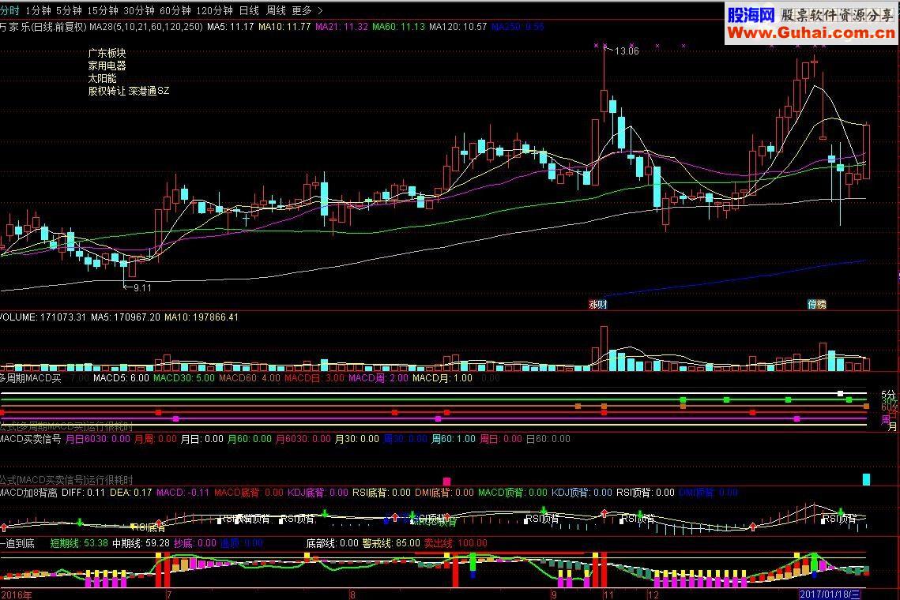This screenshot has width=900, height=600.
Task: Select the 5分钟 timeframe tab
Action: [x=69, y=10]
